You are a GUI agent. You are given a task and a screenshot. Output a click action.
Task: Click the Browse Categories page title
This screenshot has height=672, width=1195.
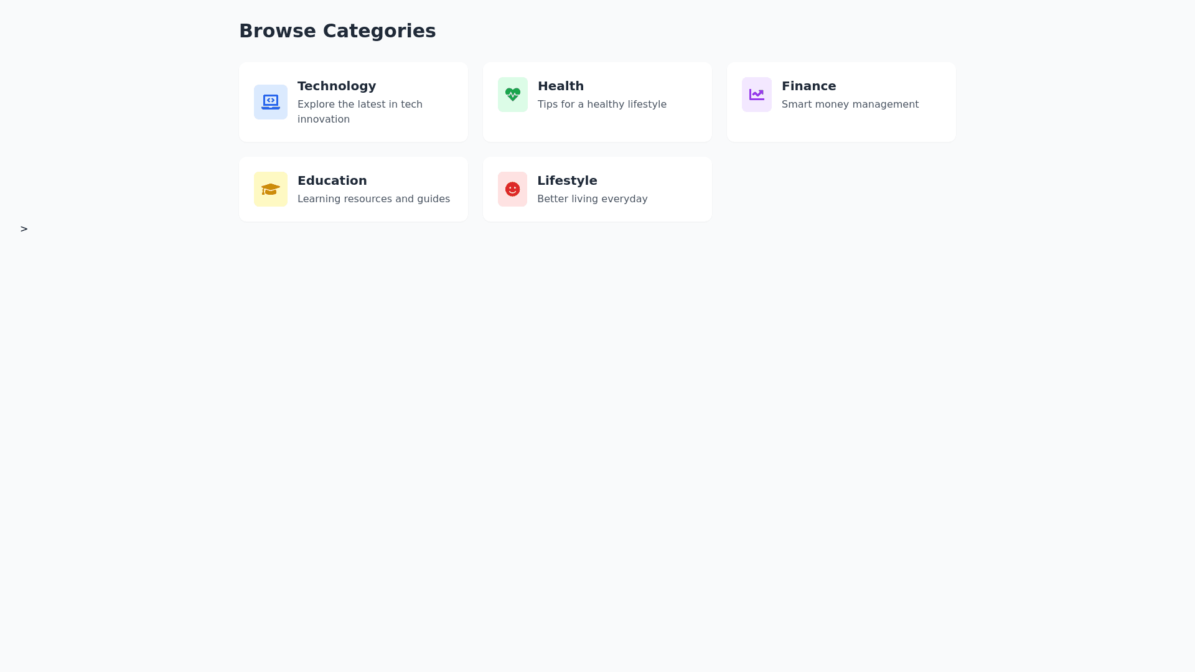pos(337,30)
